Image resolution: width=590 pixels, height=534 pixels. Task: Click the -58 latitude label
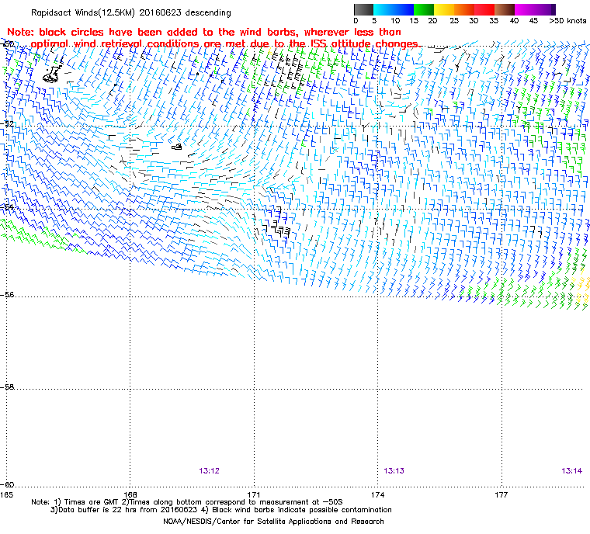[7, 387]
